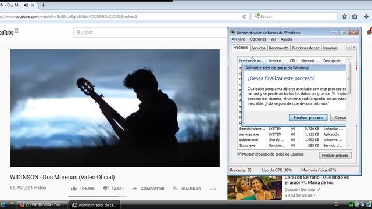Open the WIDINSON Firefox taskbar button

[x=42, y=205]
